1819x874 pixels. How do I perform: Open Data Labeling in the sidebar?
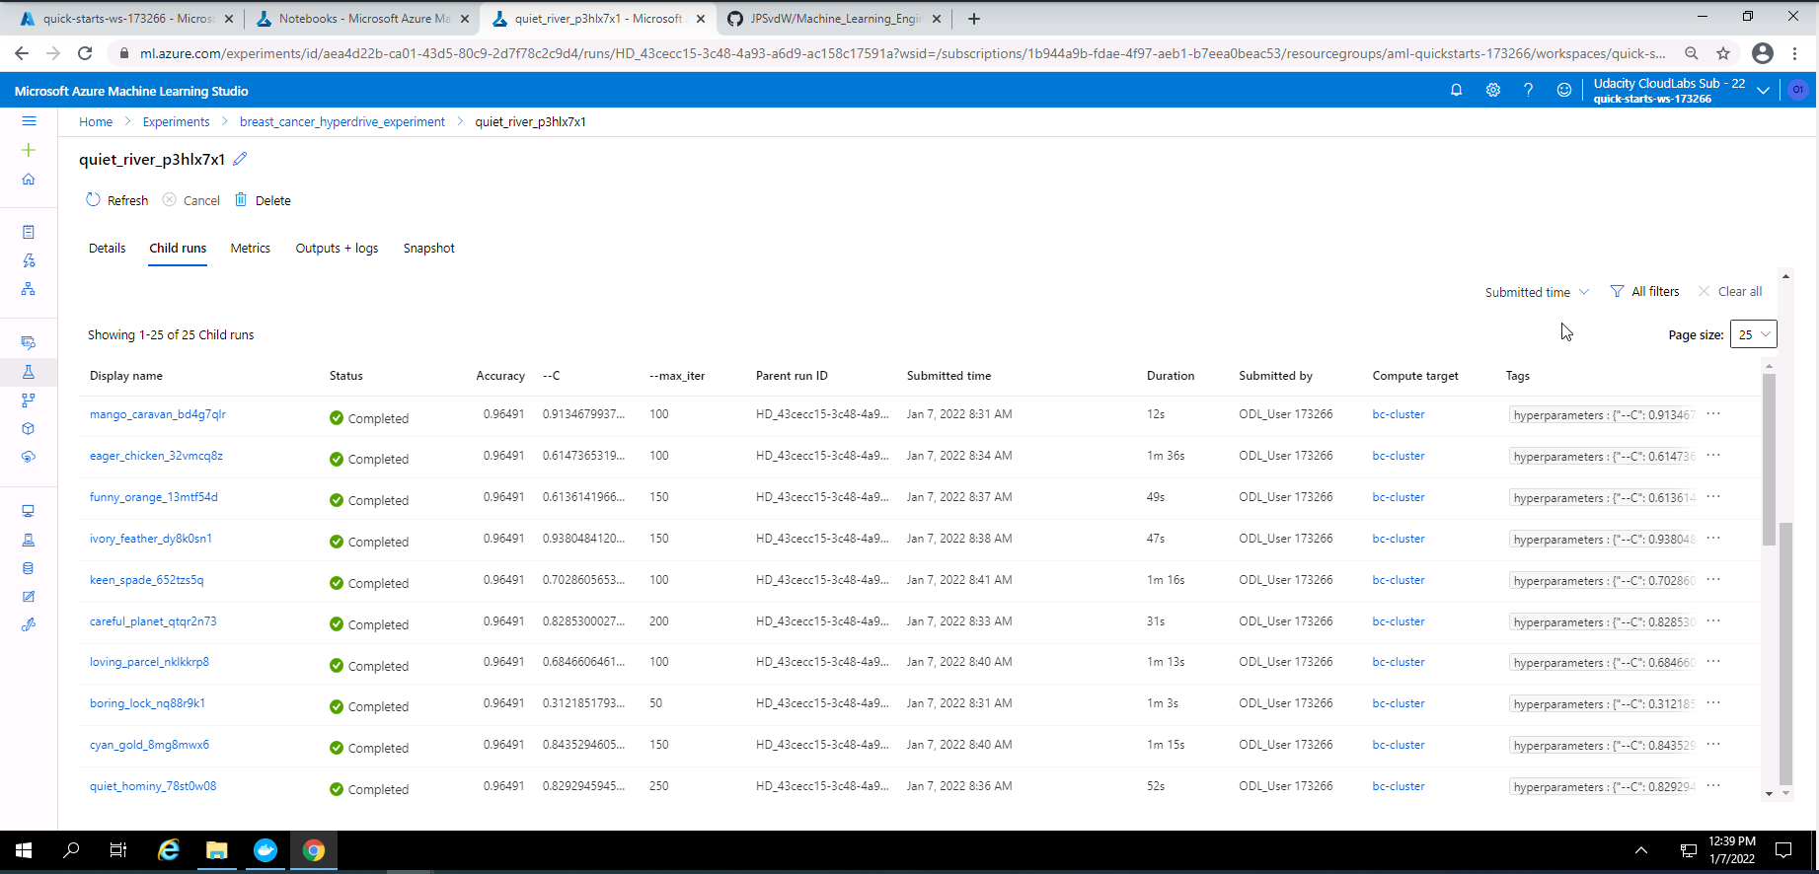coord(29,597)
